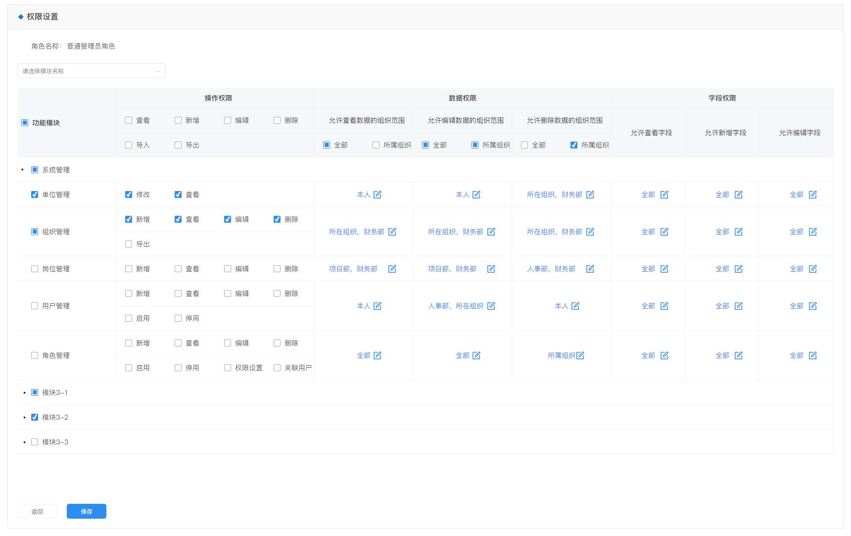Edit 角色管理 允许查看字段 pencil icon

(x=664, y=355)
